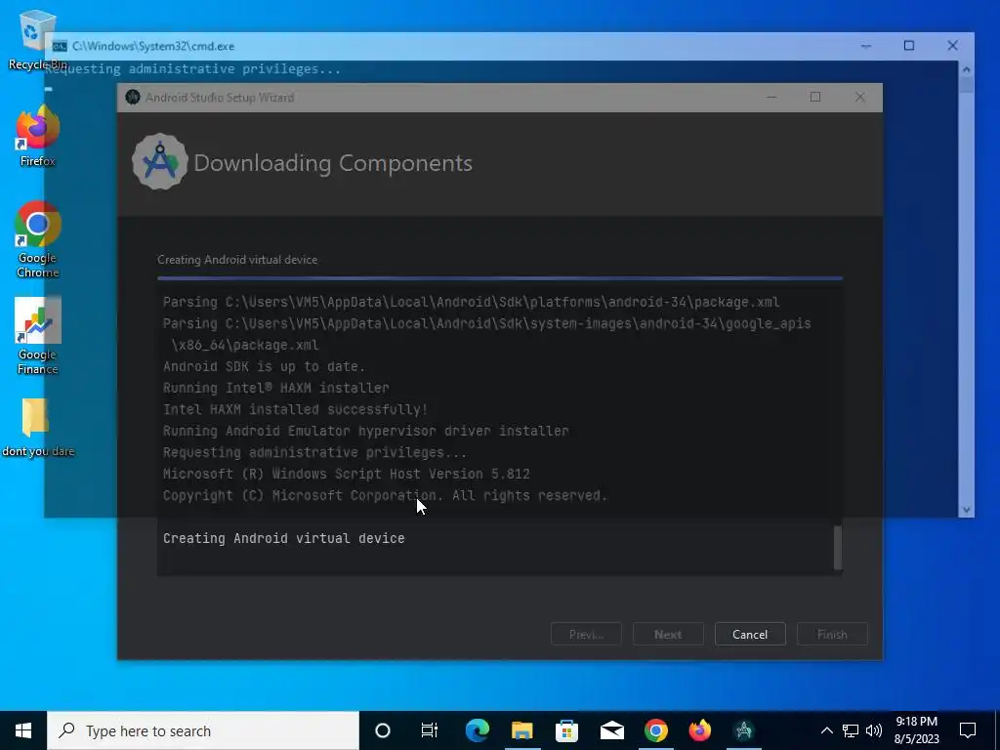The width and height of the screenshot is (1000, 750).
Task: Open the Windows Start menu
Action: 23,730
